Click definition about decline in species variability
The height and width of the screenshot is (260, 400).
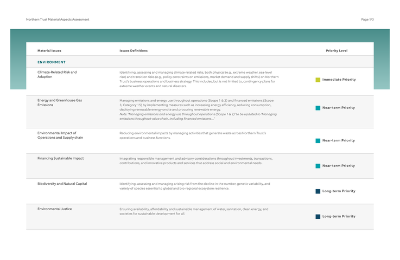click(x=195, y=186)
